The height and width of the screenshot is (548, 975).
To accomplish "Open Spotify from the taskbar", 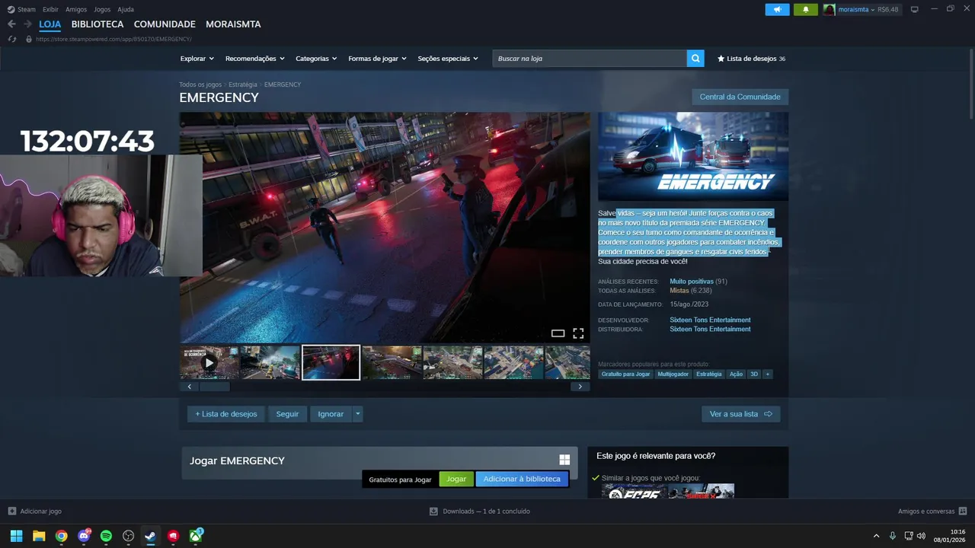I will (x=106, y=536).
